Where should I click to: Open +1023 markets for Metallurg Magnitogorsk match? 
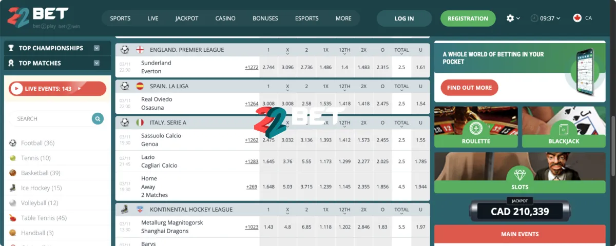[252, 227]
